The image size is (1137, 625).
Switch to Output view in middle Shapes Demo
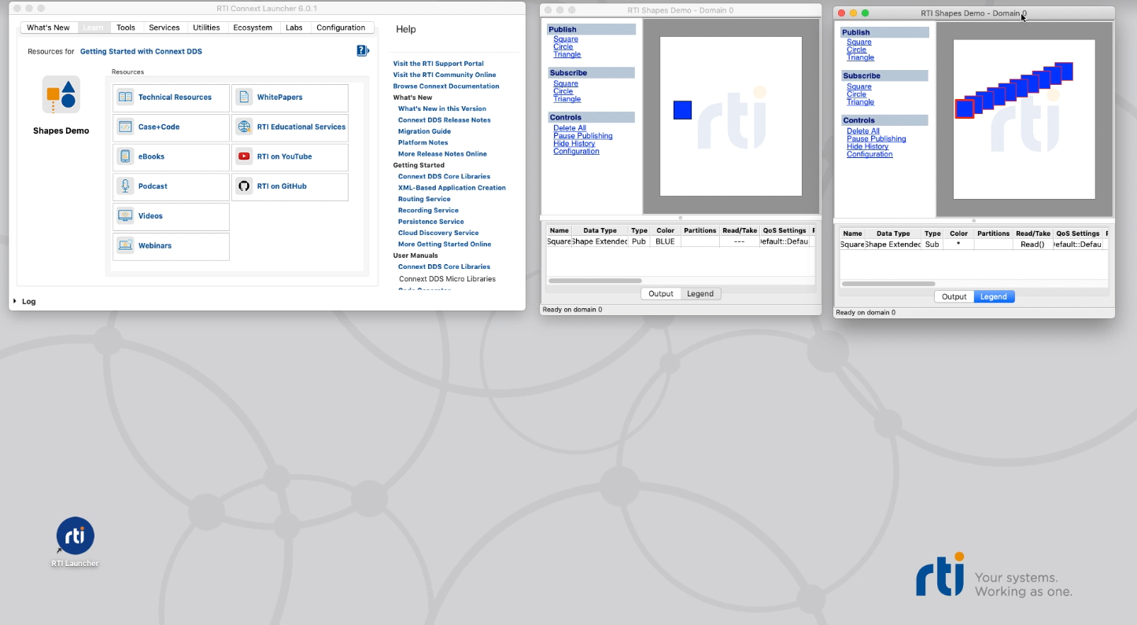tap(661, 293)
